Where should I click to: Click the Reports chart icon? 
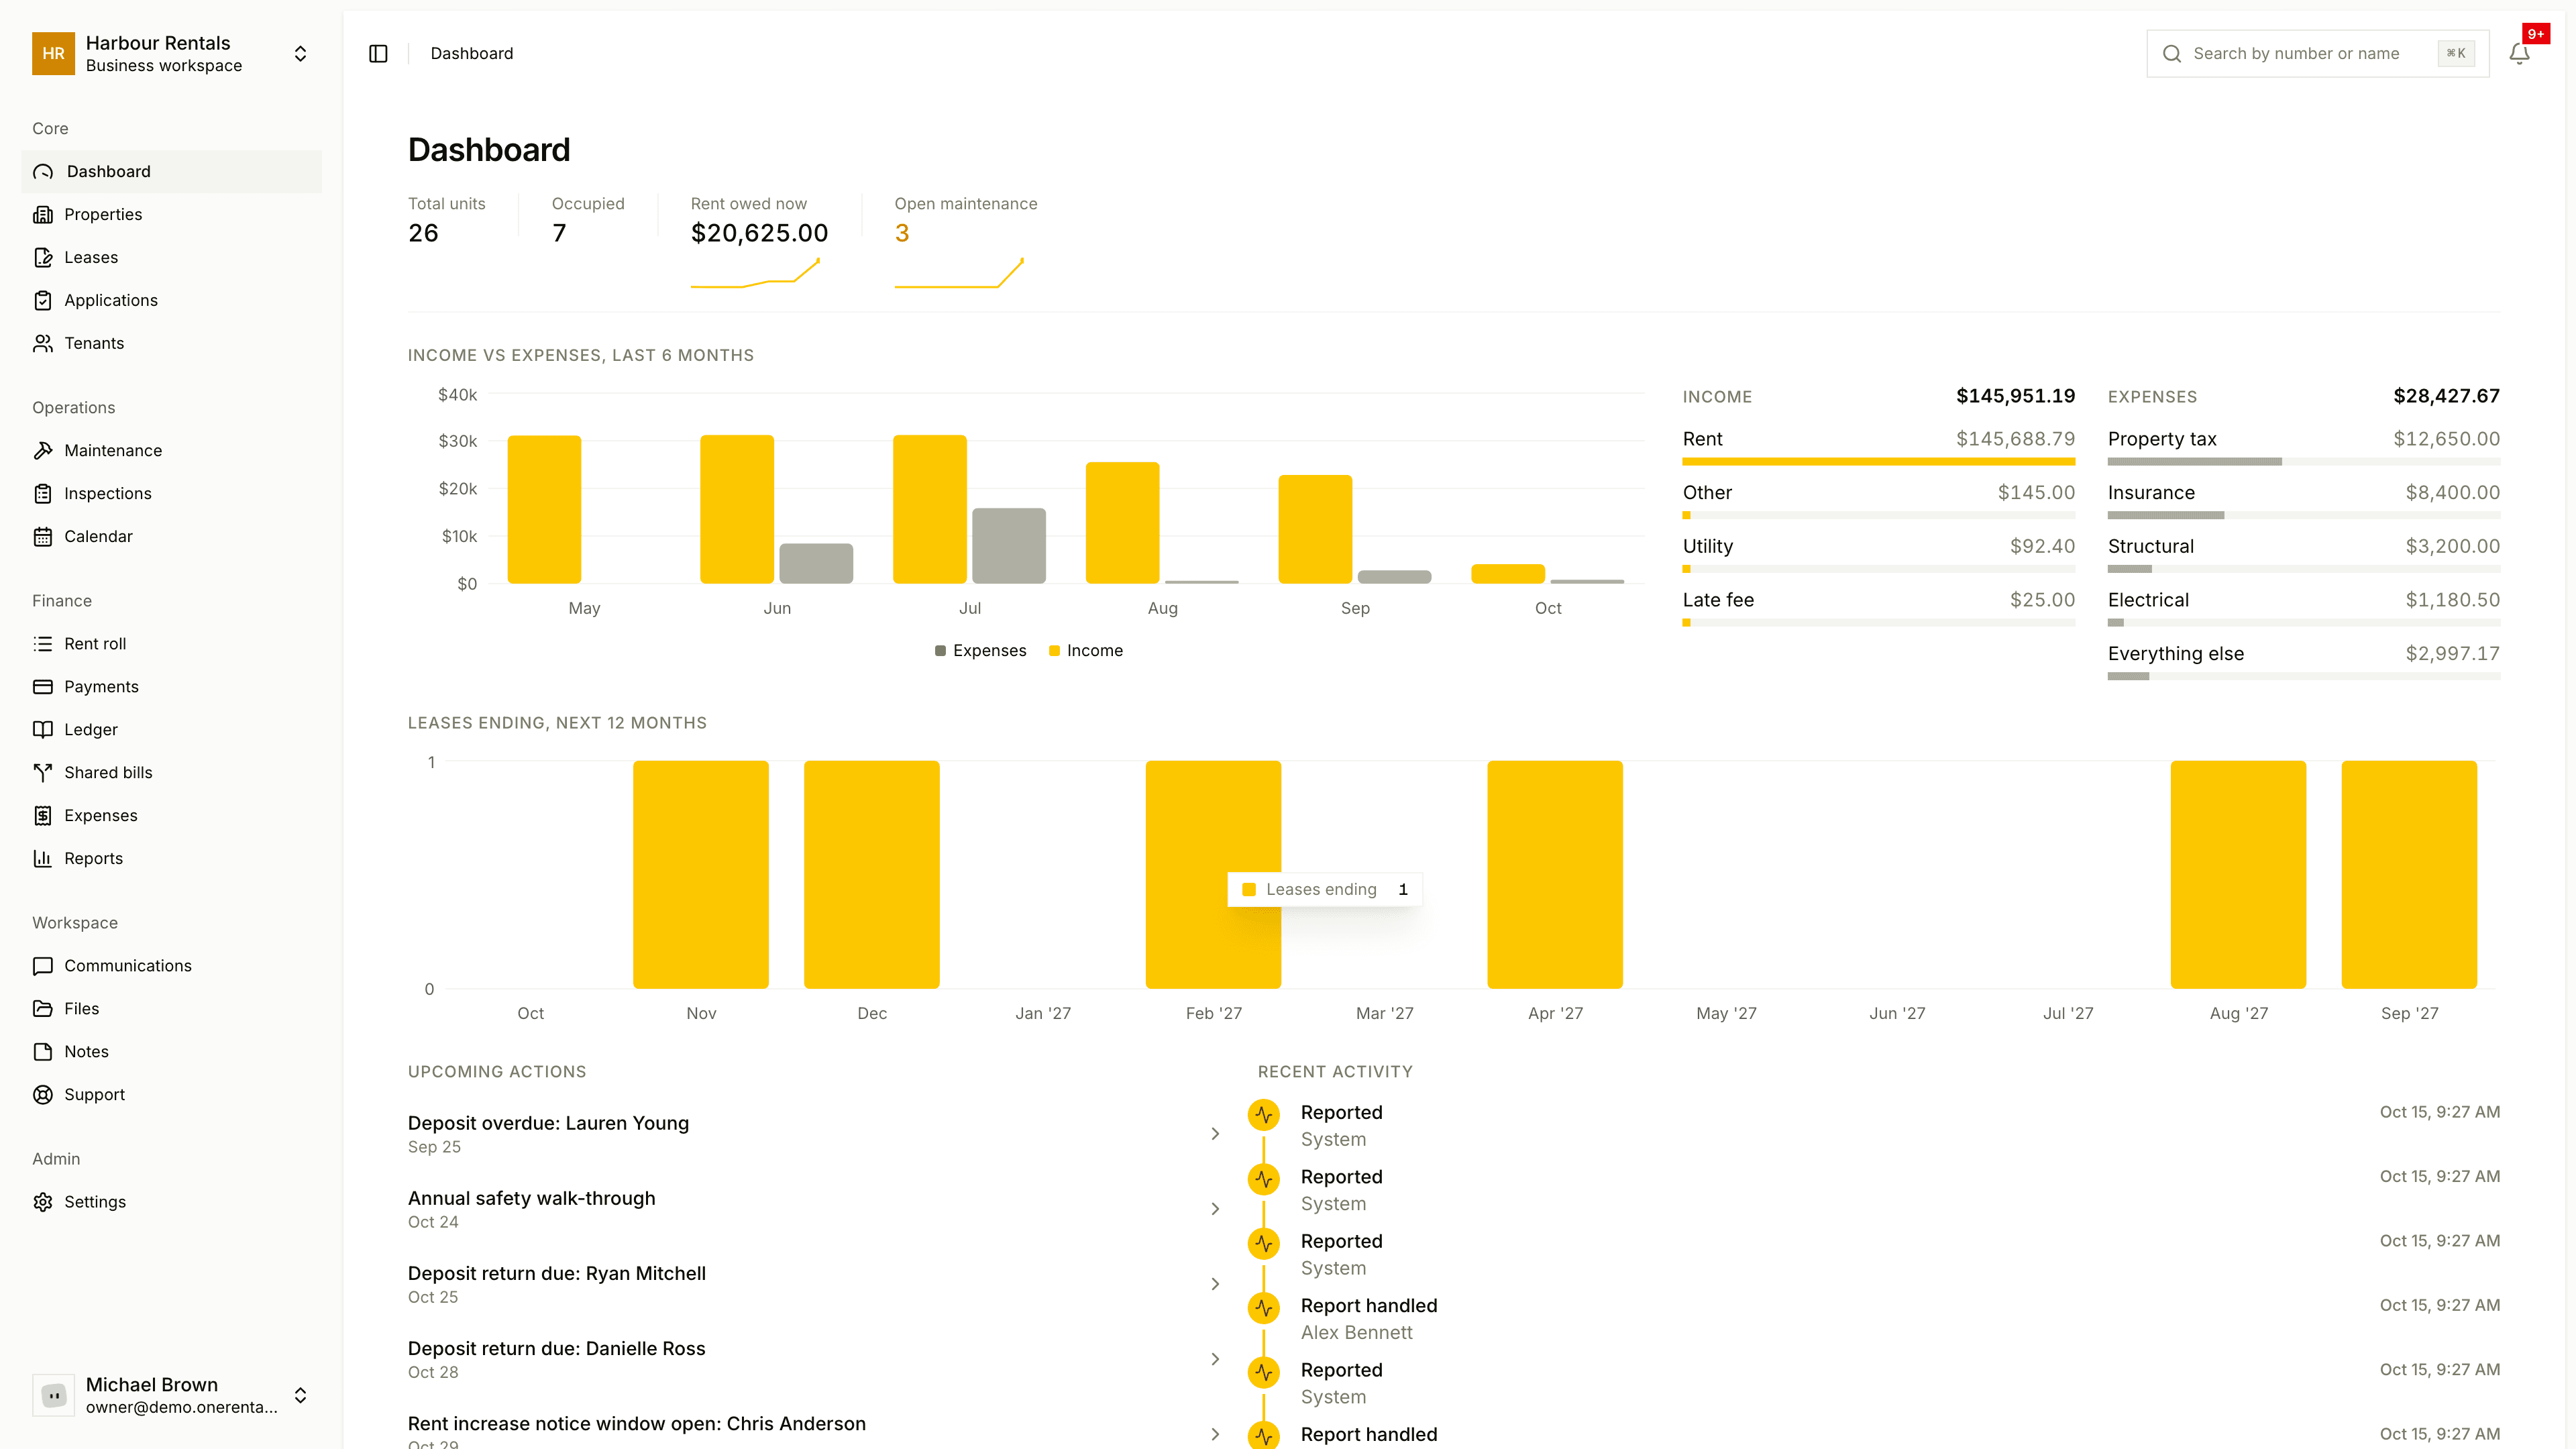[43, 858]
